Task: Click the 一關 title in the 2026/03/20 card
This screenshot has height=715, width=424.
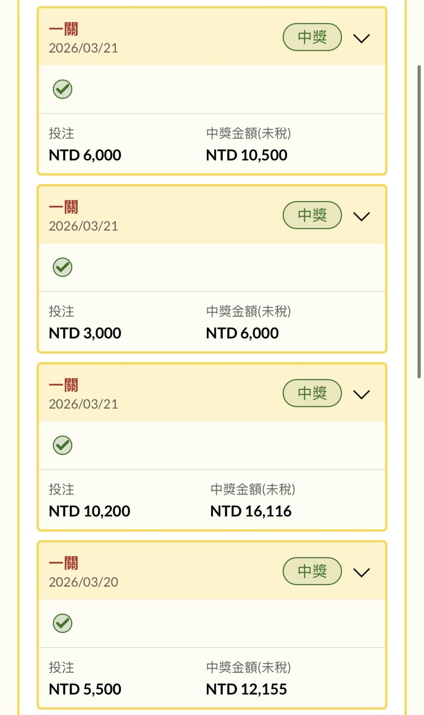Action: (x=64, y=563)
